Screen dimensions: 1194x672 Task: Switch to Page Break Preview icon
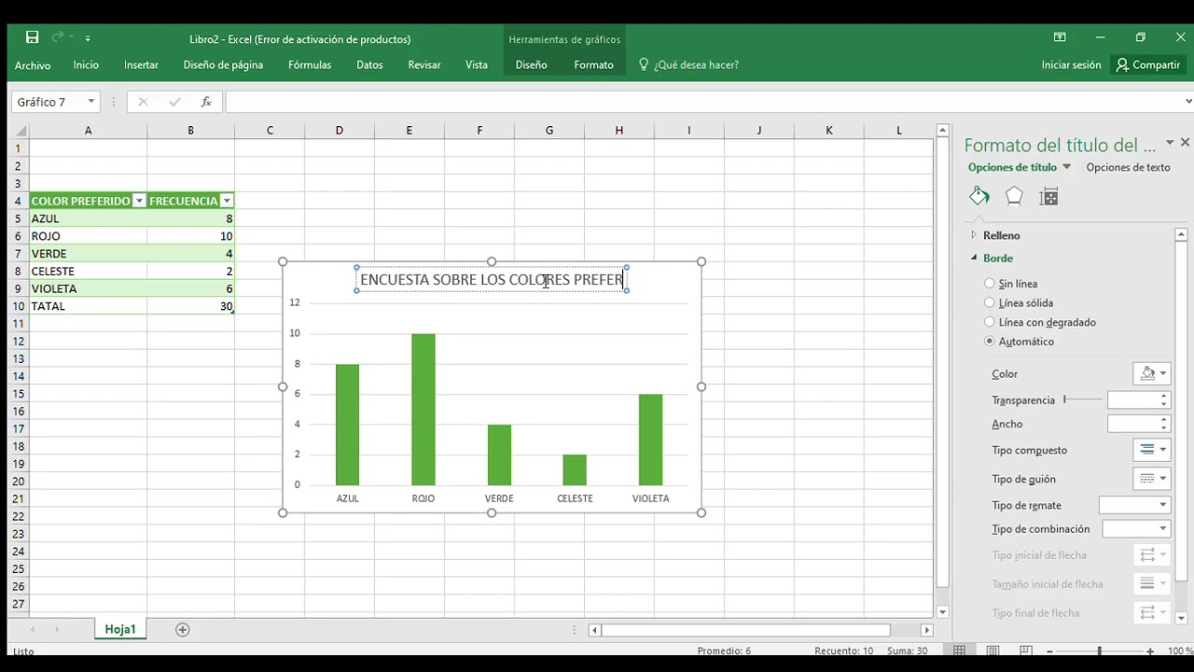click(1025, 651)
